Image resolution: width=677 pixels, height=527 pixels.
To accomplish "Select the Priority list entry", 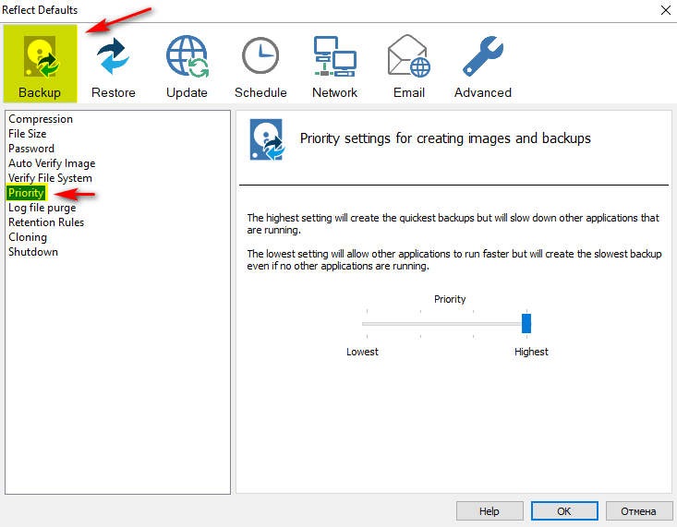I will click(x=27, y=193).
